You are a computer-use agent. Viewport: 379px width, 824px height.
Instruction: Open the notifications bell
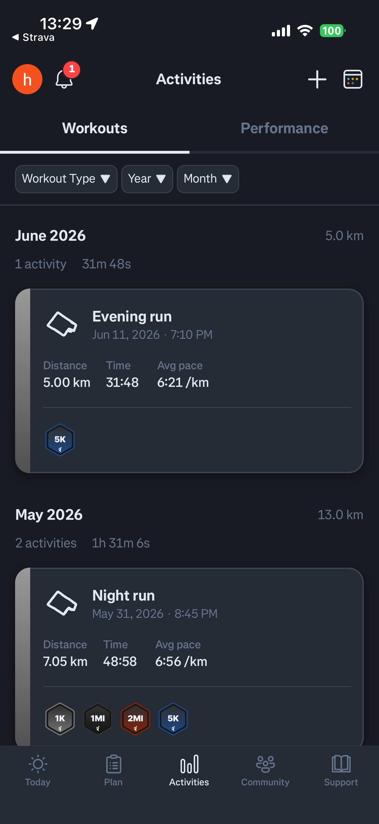[x=64, y=79]
